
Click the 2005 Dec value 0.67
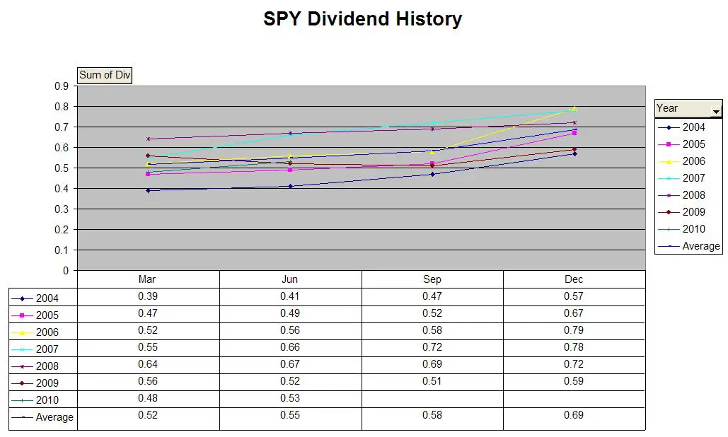[x=574, y=313]
